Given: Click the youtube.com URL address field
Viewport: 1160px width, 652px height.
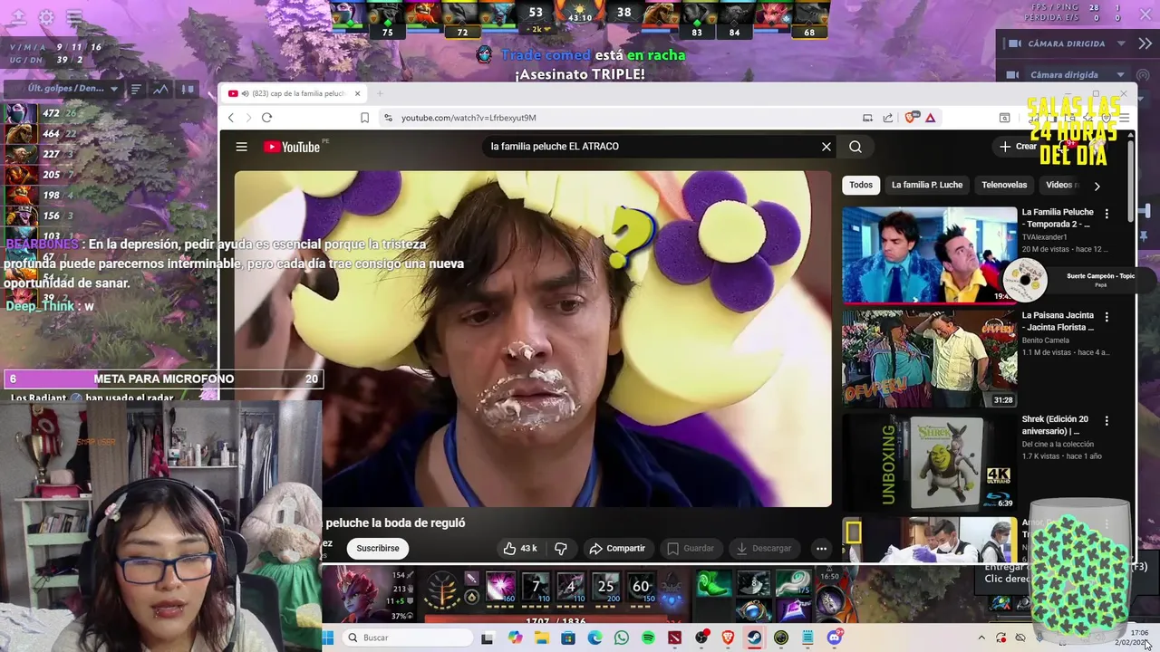Looking at the screenshot, I should [x=616, y=118].
